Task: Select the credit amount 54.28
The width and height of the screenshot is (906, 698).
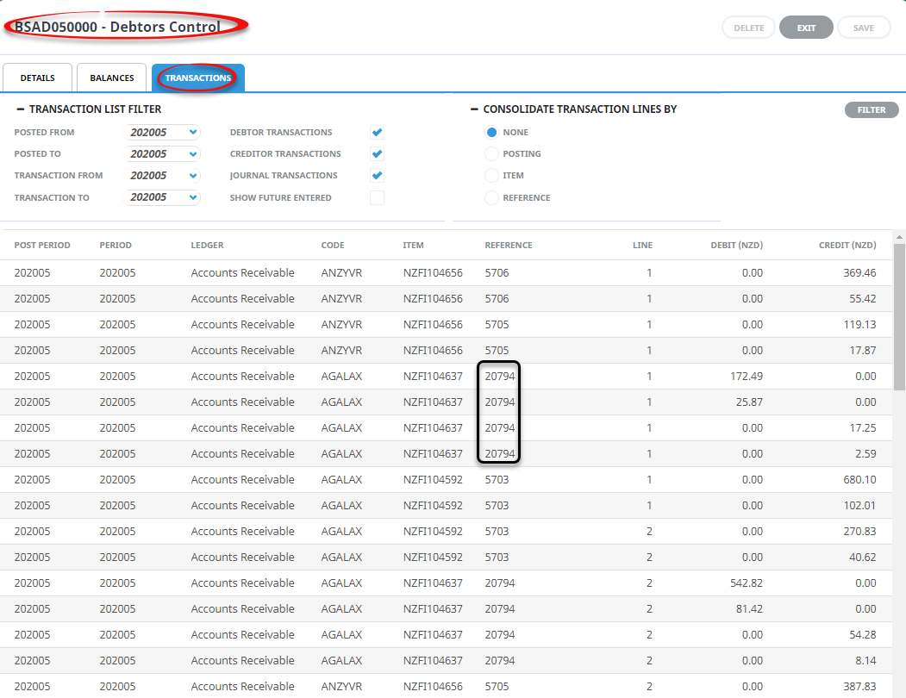Action: click(x=863, y=634)
